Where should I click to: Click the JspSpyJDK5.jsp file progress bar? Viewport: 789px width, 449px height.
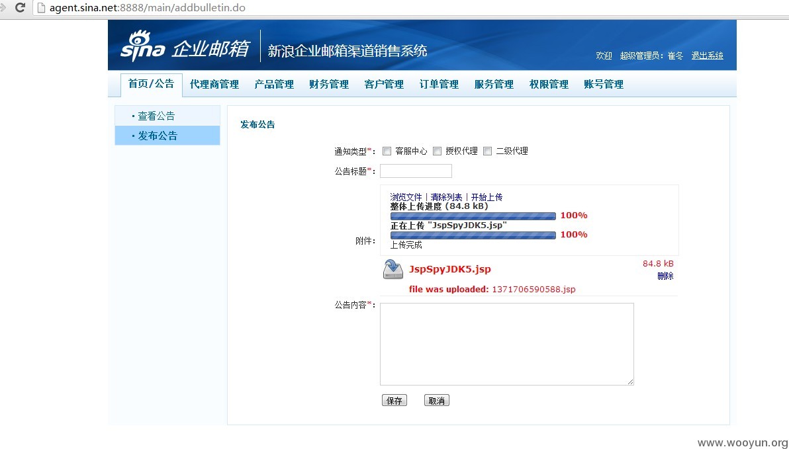coord(473,235)
